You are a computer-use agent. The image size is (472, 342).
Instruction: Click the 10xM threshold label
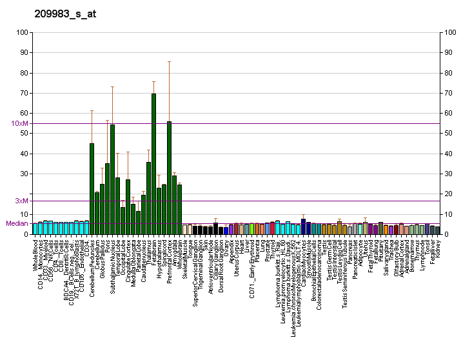coord(20,123)
